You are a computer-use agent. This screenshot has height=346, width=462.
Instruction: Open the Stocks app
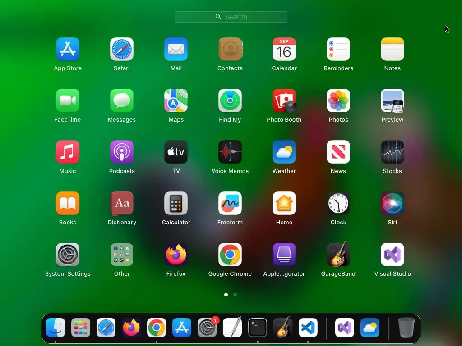click(x=393, y=152)
